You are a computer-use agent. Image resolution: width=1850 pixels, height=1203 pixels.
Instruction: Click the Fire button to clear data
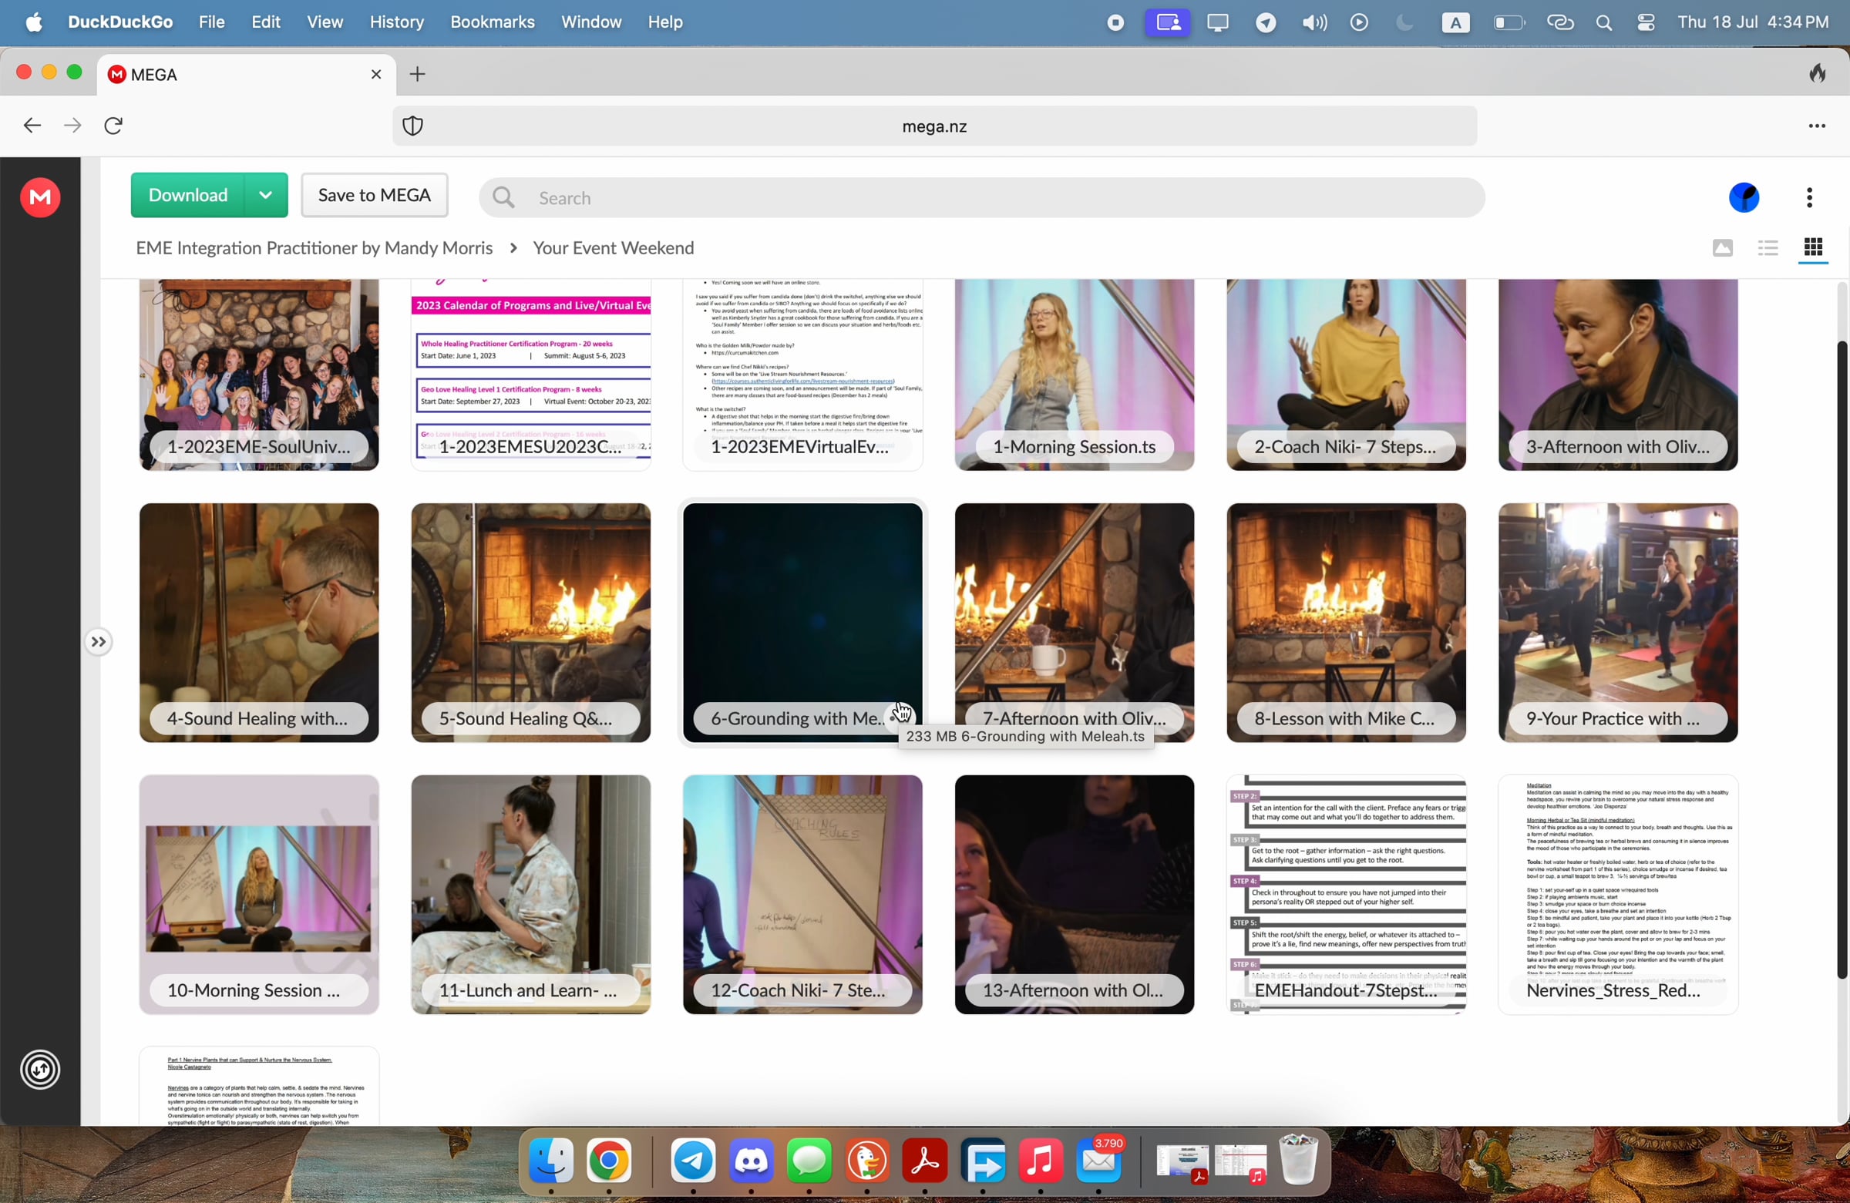(1818, 74)
